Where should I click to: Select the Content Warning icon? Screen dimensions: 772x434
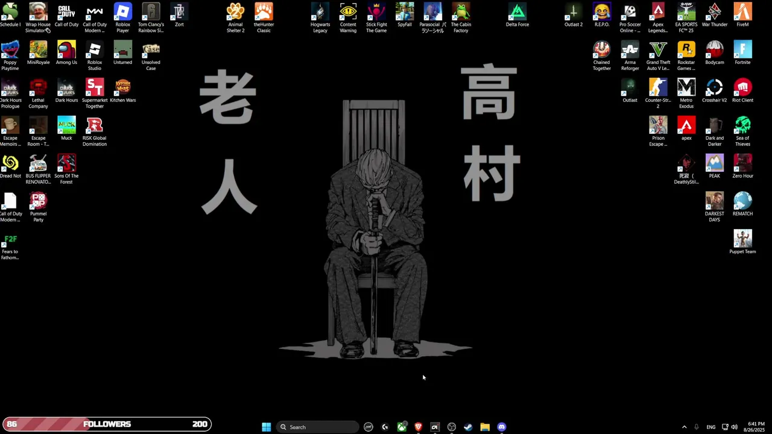(348, 18)
